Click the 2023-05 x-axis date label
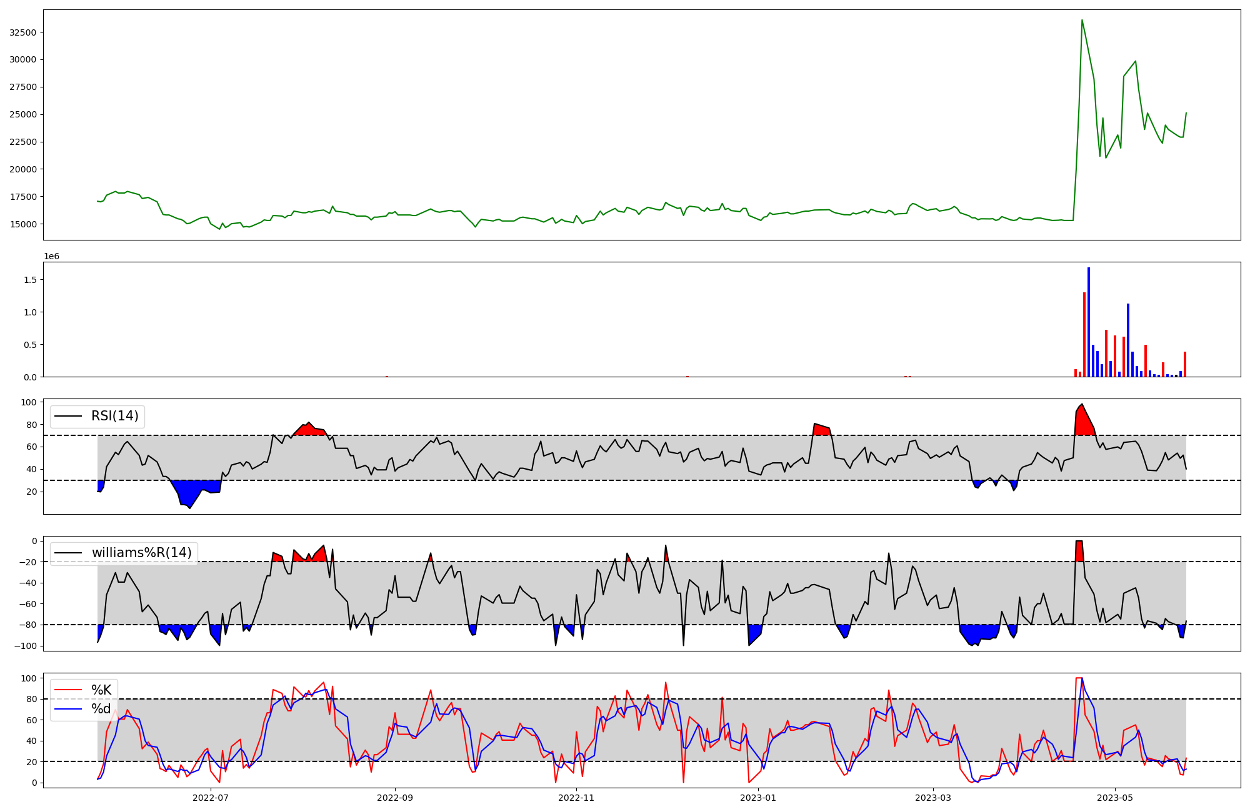This screenshot has height=812, width=1250. [x=1115, y=798]
